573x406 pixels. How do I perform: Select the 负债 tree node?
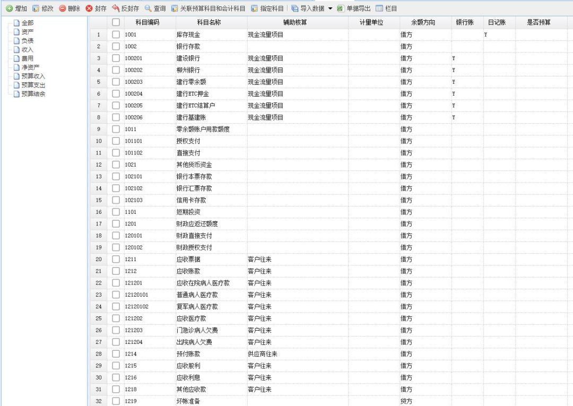click(28, 40)
